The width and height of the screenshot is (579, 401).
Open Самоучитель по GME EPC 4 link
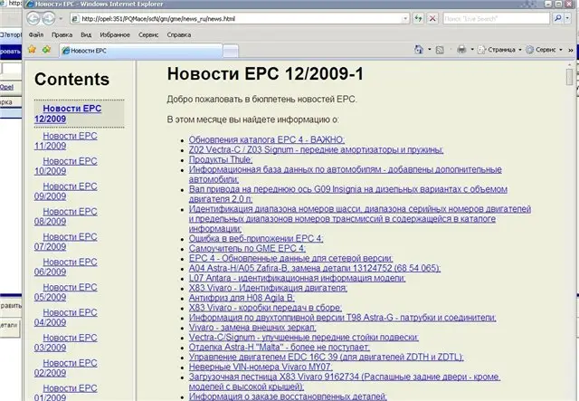point(247,248)
